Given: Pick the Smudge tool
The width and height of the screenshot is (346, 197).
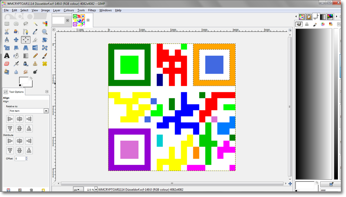Looking at the screenshot, I should point(26,72).
